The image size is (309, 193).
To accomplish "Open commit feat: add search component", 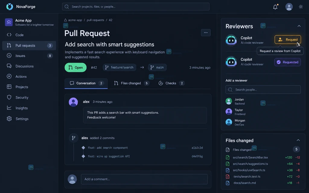I will (108, 148).
